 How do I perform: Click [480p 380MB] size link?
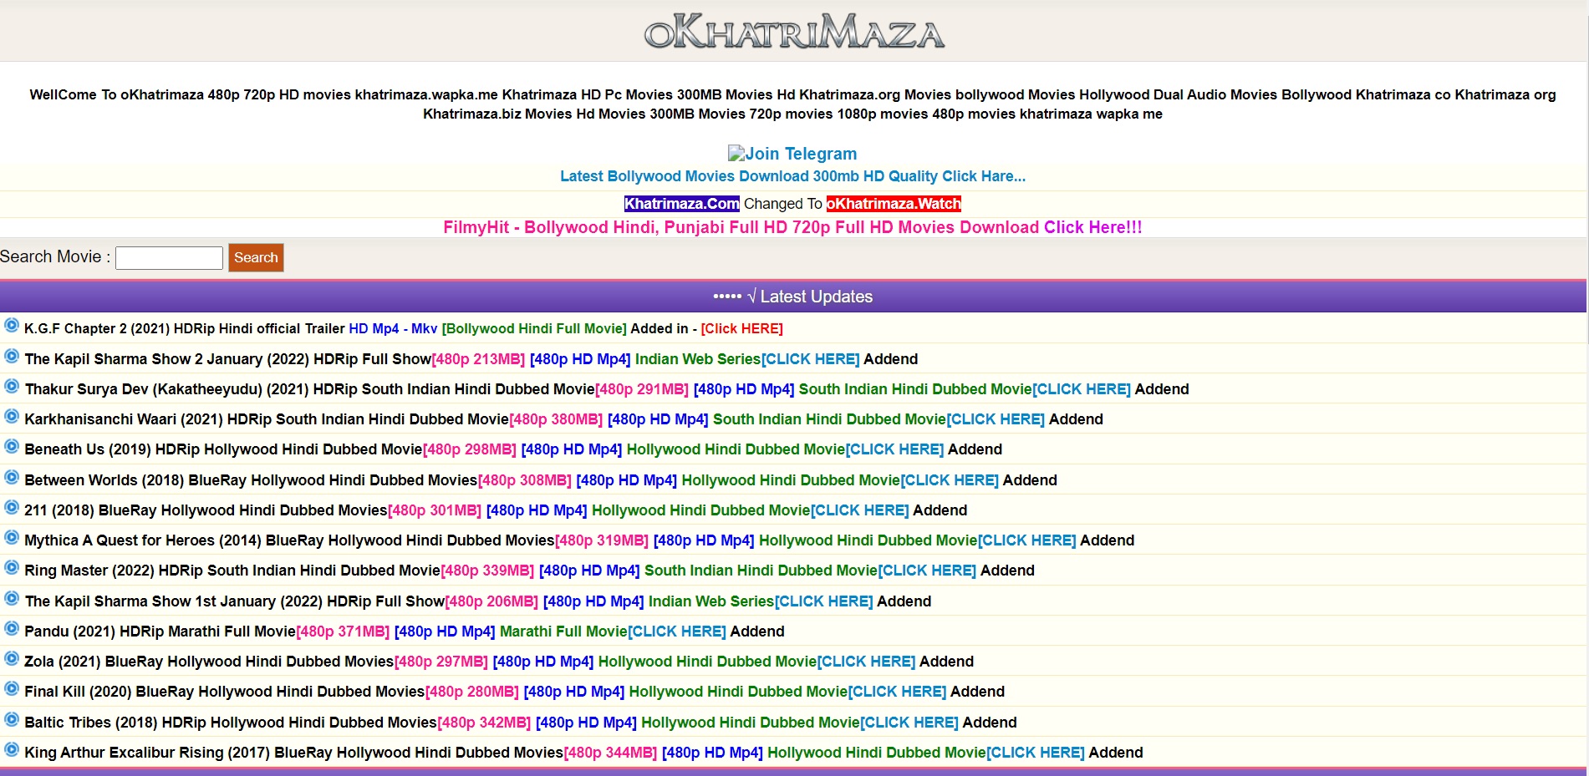click(x=556, y=419)
